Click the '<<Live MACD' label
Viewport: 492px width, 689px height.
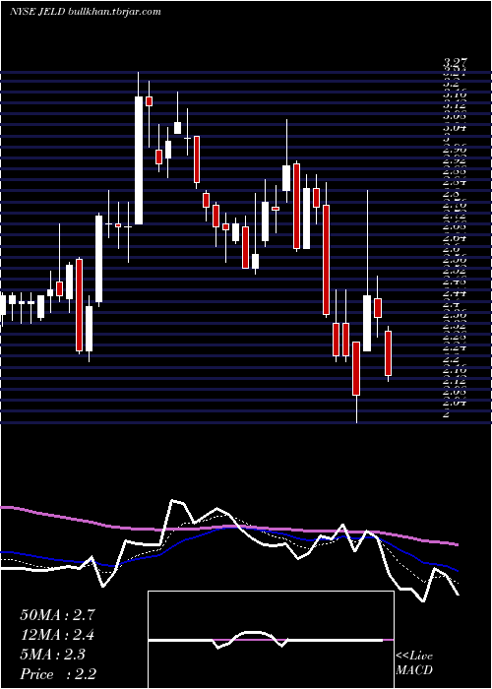click(414, 663)
